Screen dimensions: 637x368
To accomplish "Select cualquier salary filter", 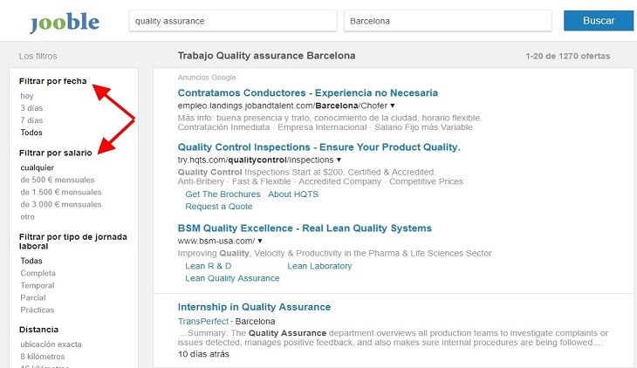I will pos(37,167).
